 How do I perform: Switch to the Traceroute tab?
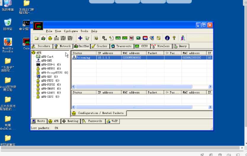click(122, 46)
